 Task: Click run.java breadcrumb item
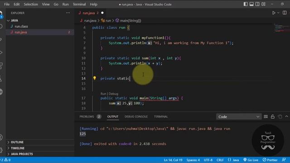click(x=90, y=20)
